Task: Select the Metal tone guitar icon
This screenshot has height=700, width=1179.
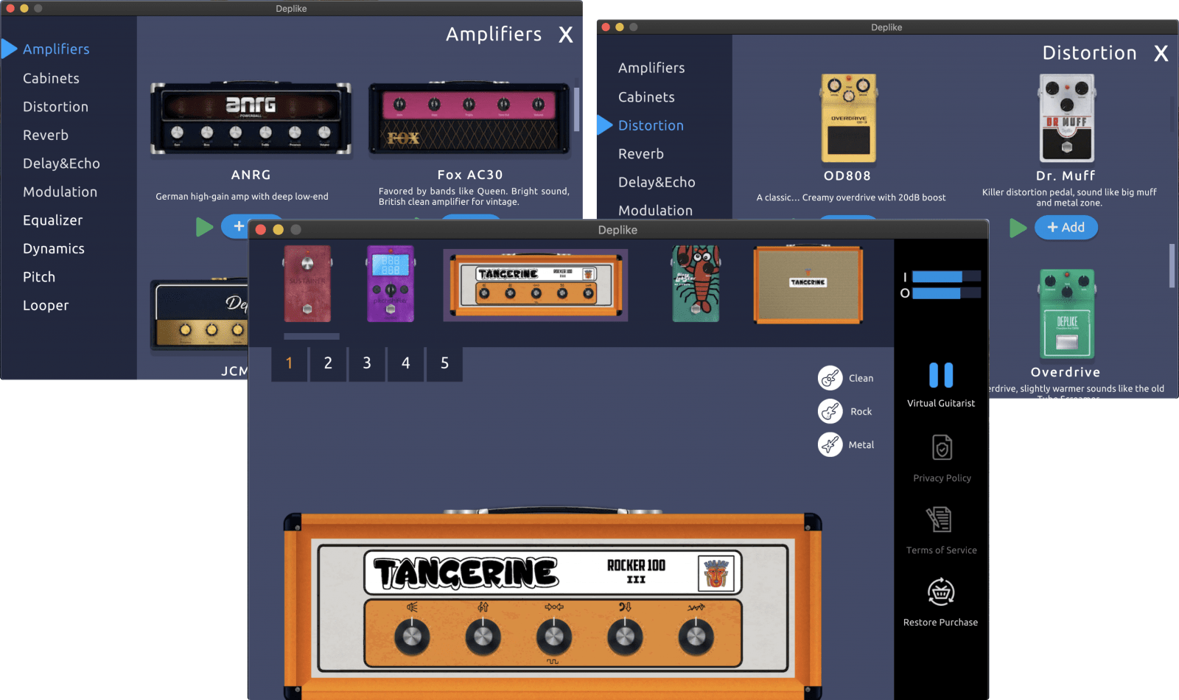Action: [x=830, y=444]
